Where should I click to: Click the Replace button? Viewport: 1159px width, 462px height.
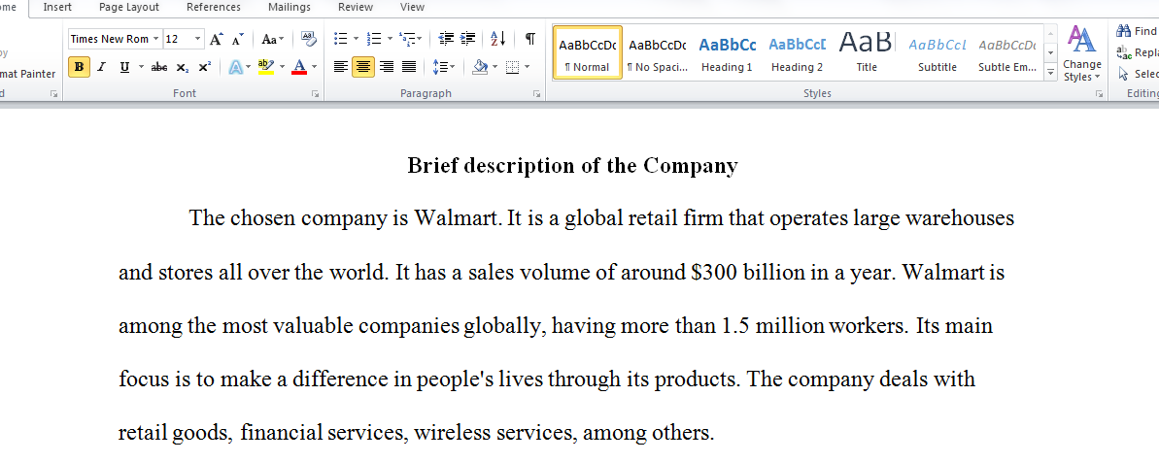coord(1137,52)
